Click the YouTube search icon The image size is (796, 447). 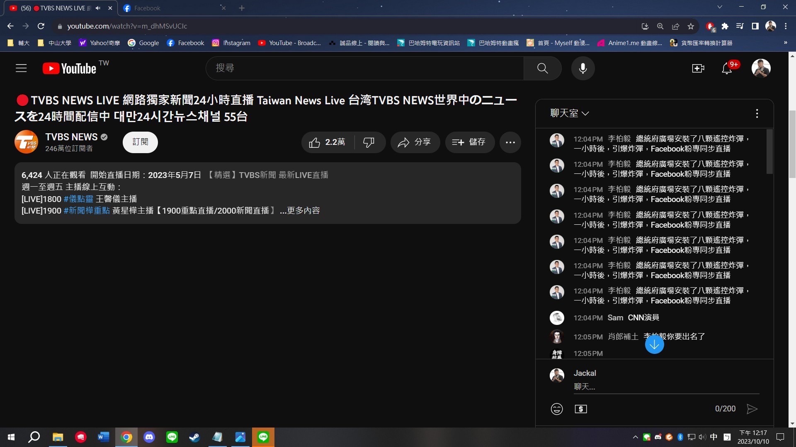click(x=542, y=68)
